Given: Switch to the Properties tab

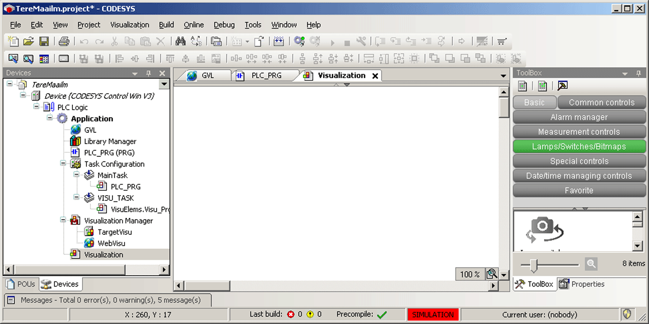Looking at the screenshot, I should click(x=582, y=284).
